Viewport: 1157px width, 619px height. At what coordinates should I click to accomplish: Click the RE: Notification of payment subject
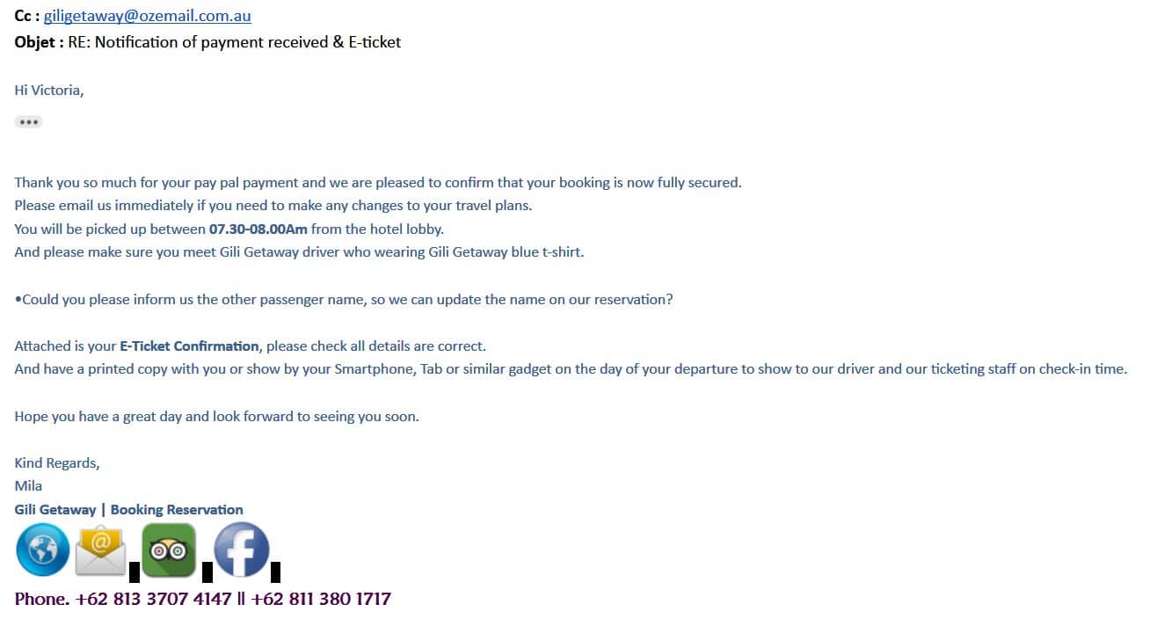point(234,41)
